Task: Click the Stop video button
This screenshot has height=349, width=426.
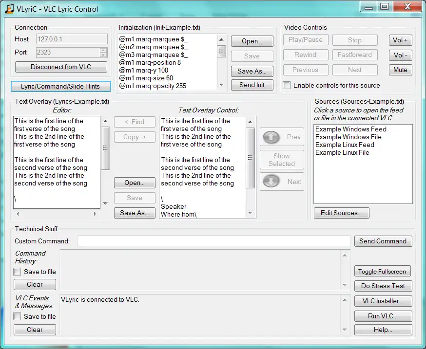Action: 355,40
